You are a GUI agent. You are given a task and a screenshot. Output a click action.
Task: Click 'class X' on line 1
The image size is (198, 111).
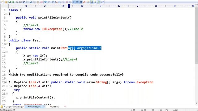(15, 10)
